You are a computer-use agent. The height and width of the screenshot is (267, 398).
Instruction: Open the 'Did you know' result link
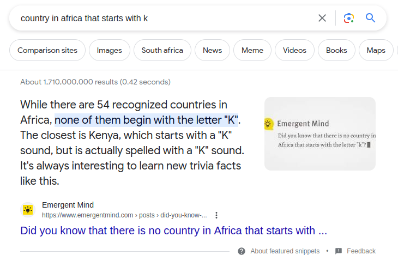click(173, 230)
